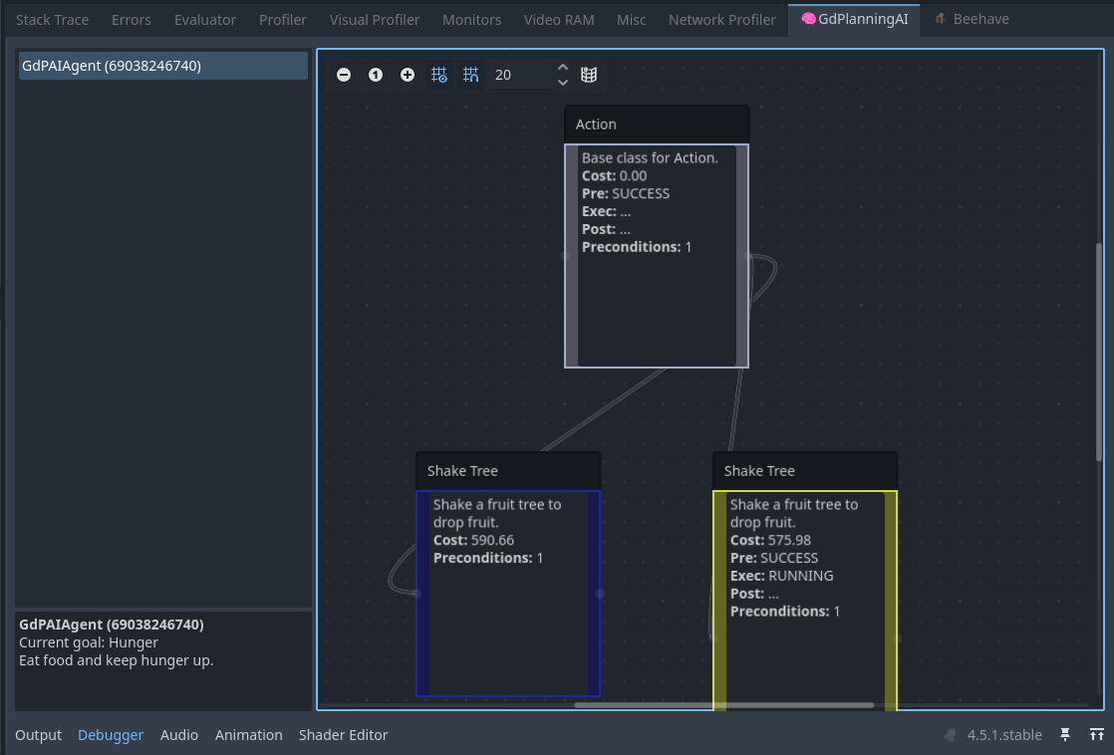Increase snap spacing with the up stepper
Viewport: 1114px width, 755px height.
tap(563, 69)
